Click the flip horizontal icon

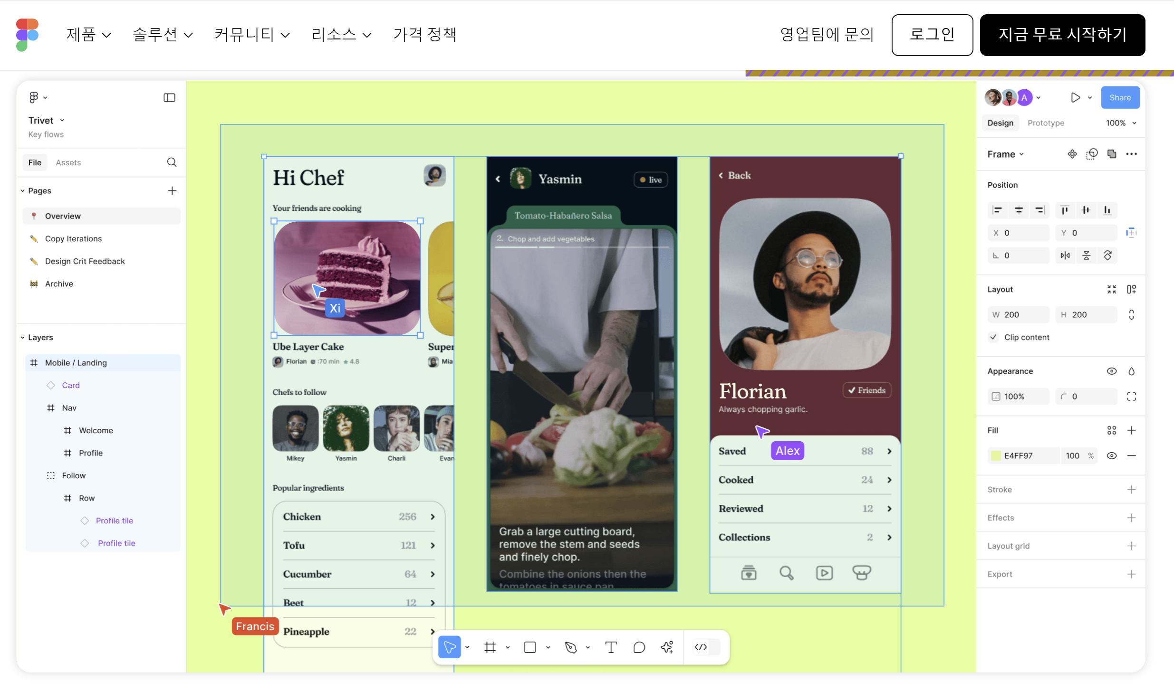(x=1065, y=256)
